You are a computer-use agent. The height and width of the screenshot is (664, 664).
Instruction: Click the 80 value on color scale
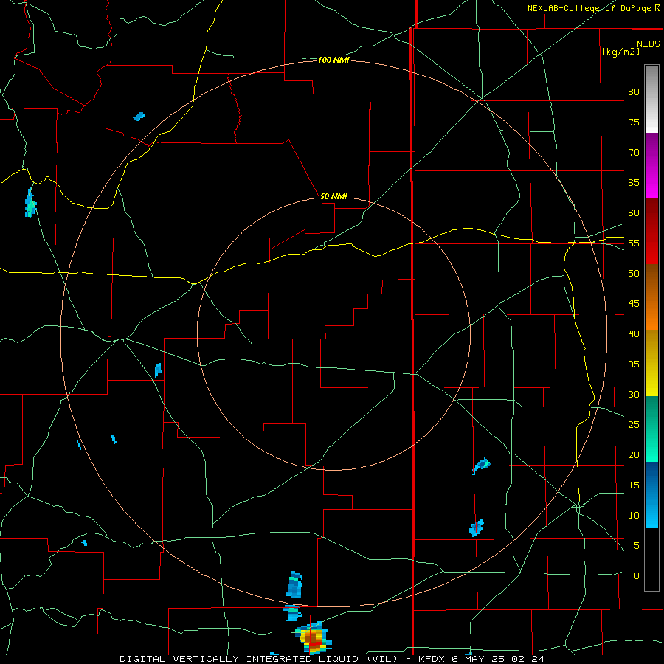coord(634,92)
